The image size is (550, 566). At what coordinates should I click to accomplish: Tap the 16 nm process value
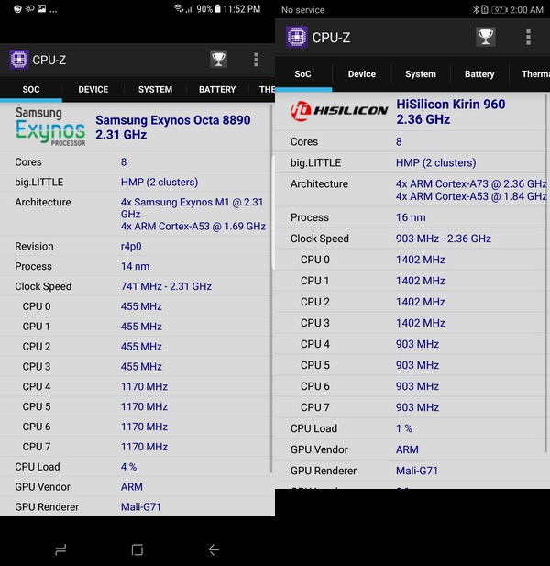click(411, 217)
